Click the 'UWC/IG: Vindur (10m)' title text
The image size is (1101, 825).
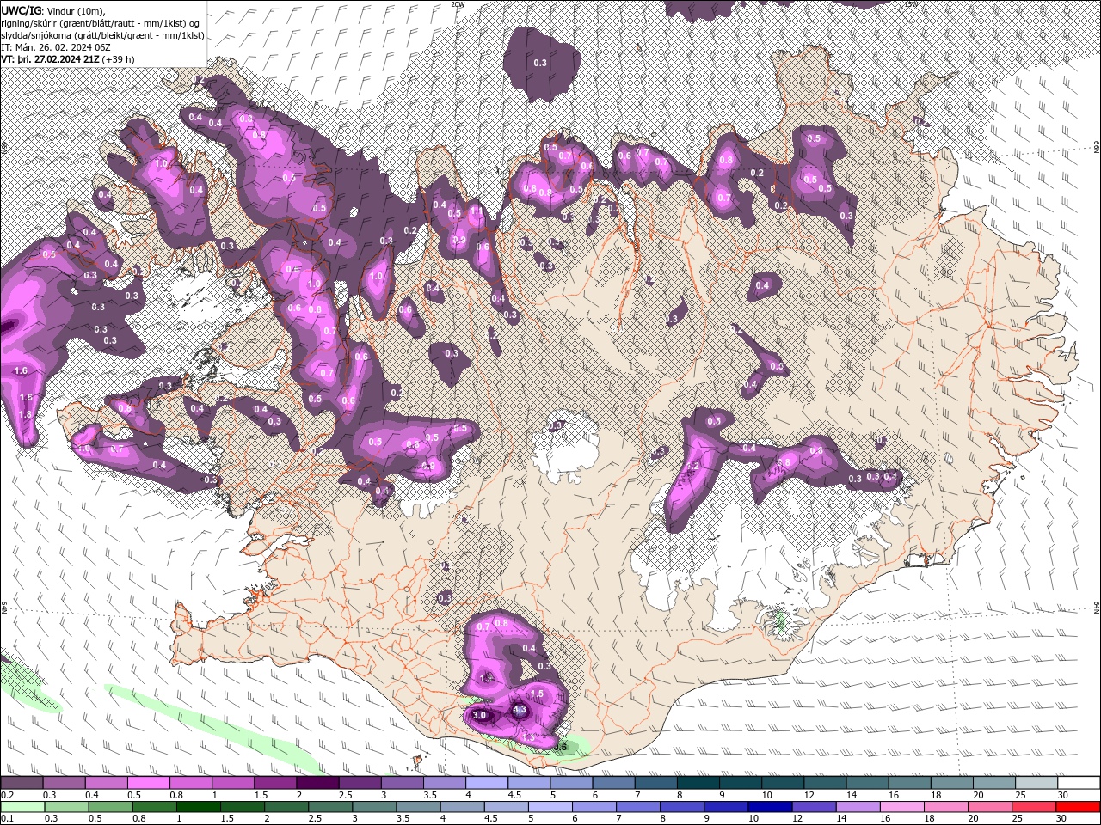(53, 9)
